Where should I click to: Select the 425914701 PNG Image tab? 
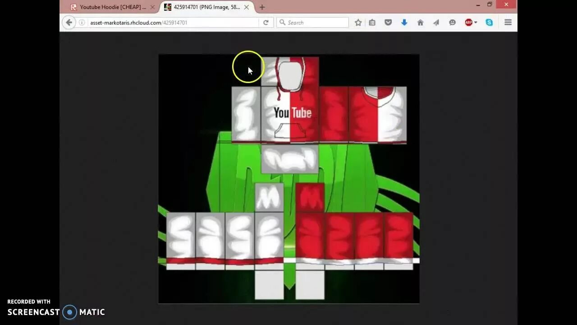pyautogui.click(x=207, y=7)
